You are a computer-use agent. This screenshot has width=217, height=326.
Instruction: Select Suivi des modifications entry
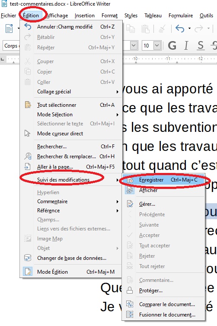point(70,180)
